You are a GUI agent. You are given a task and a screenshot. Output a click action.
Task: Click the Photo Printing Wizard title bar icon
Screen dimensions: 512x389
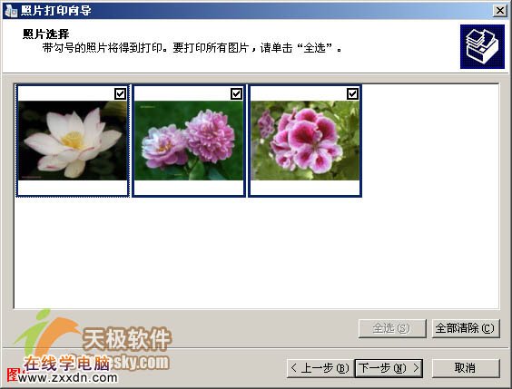11,11
